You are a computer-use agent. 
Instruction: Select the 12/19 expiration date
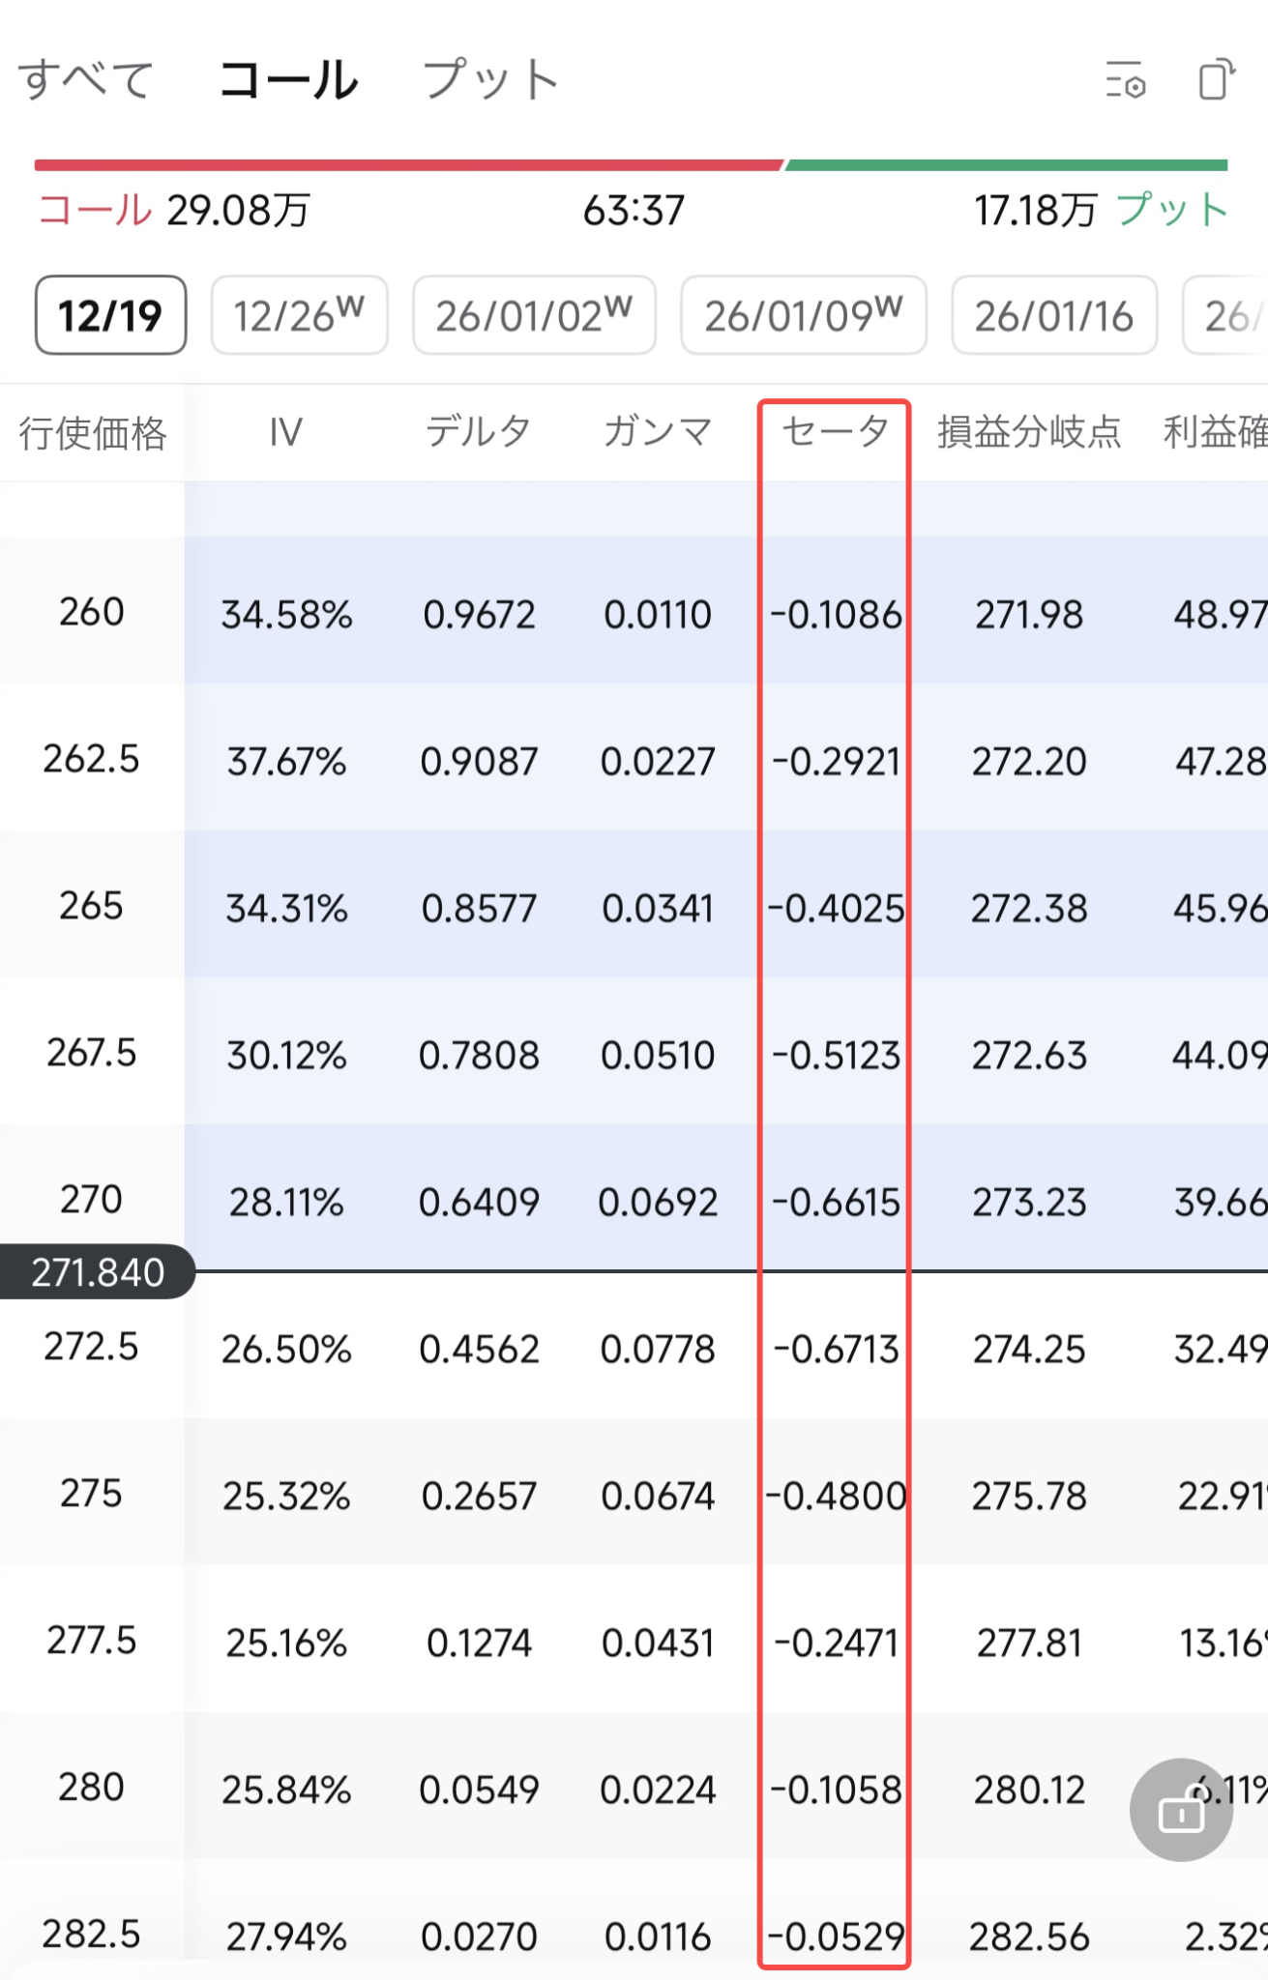pos(110,315)
